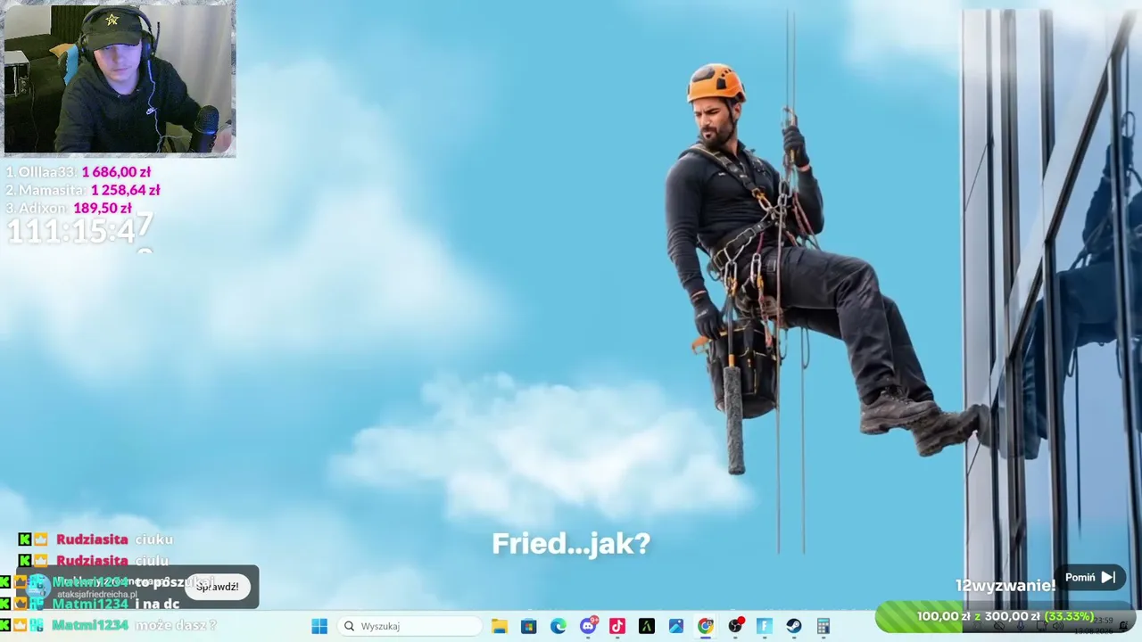The image size is (1142, 642).
Task: Select the "Adixon" 189,50 zł row
Action: tap(69, 208)
